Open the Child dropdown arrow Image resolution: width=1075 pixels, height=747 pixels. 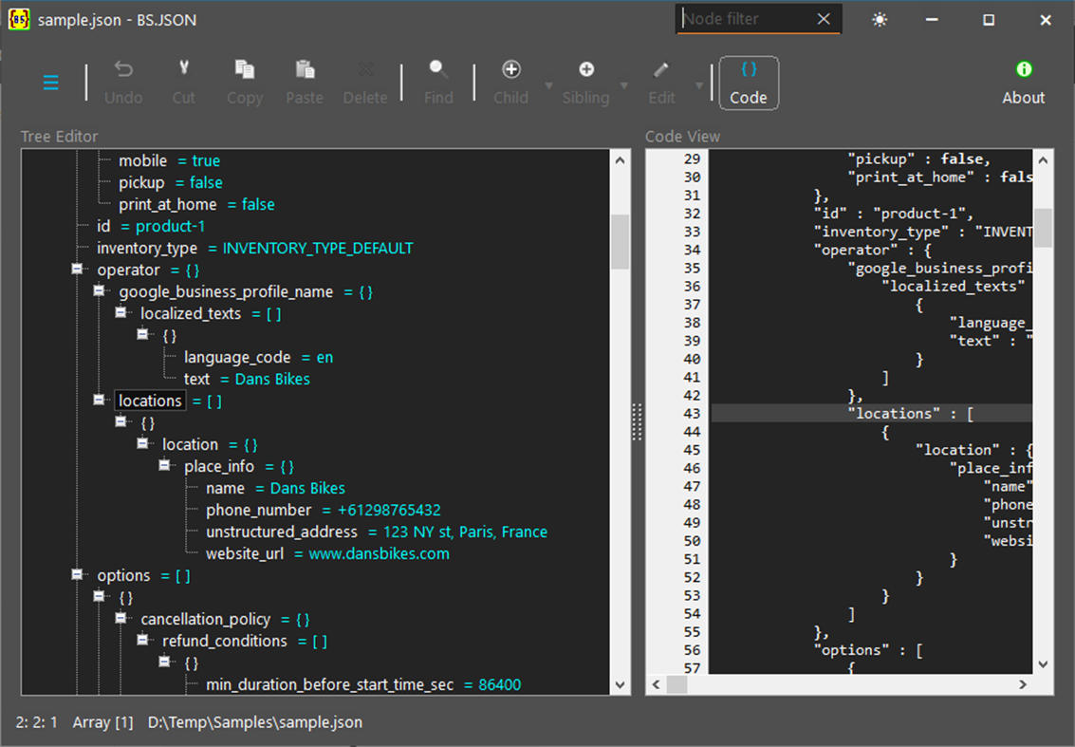pos(549,85)
